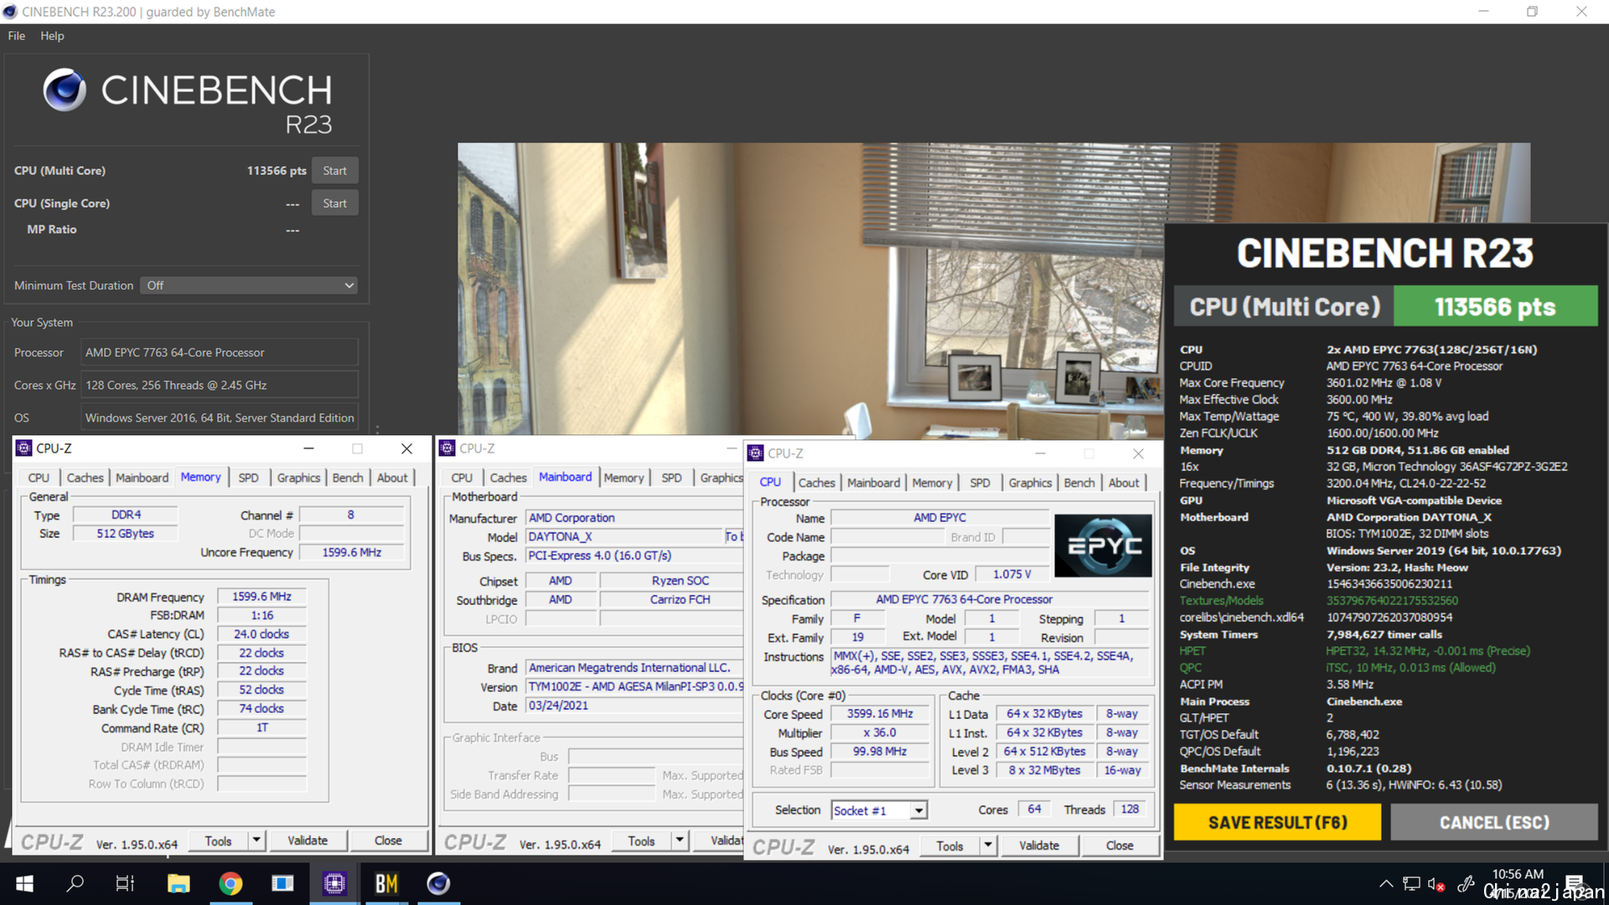Click Close button in right CPU-Z window

click(x=1120, y=846)
